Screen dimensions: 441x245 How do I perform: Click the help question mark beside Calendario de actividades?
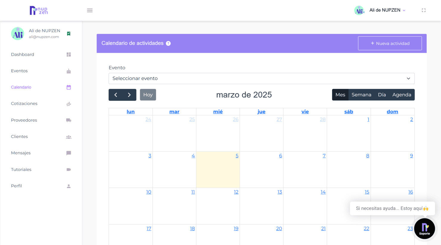pos(168,43)
